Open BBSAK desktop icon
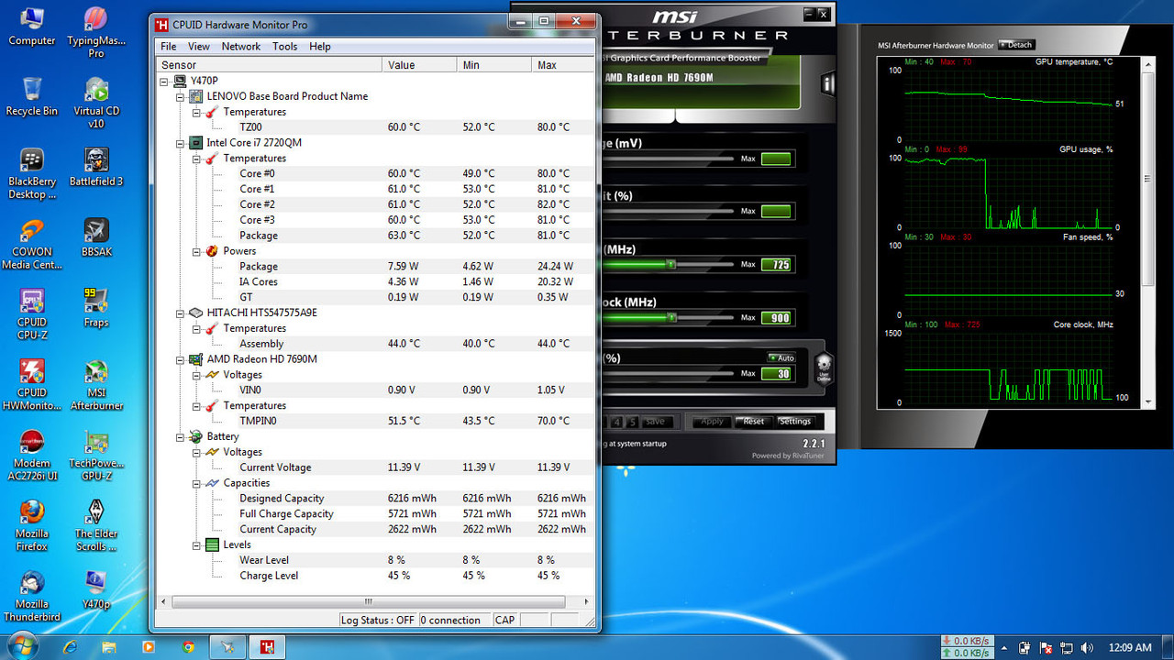 [96, 237]
